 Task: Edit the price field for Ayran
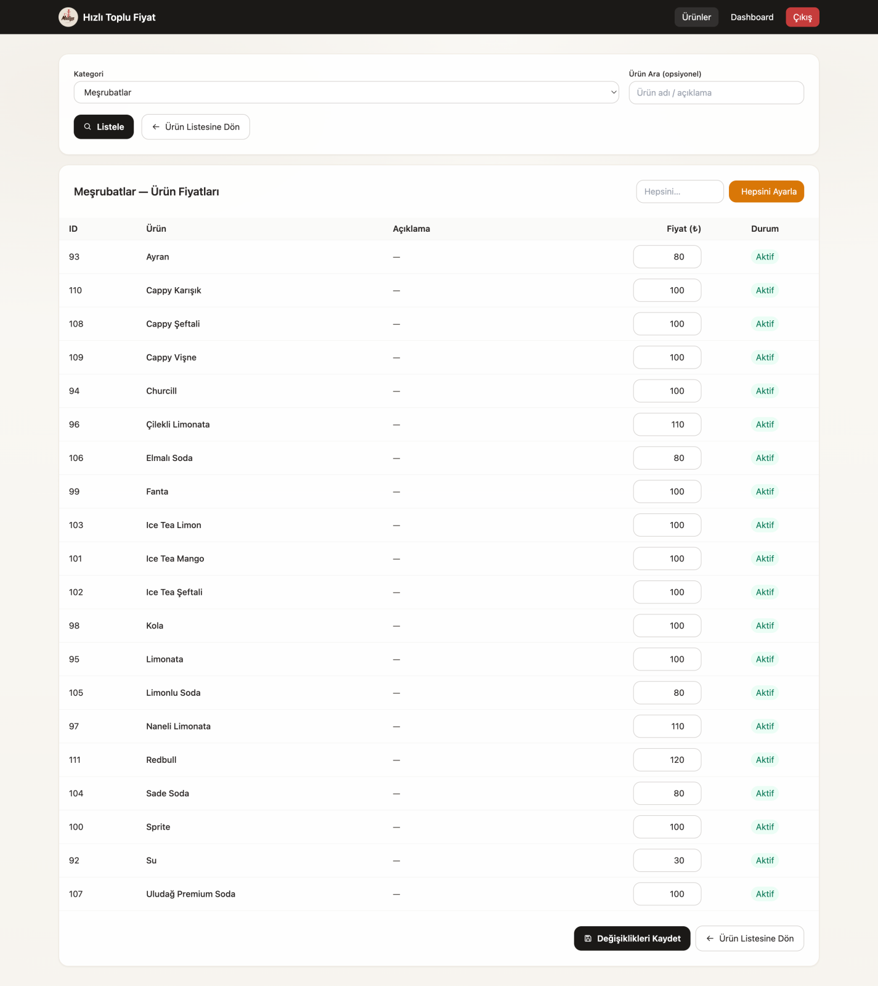pos(667,257)
